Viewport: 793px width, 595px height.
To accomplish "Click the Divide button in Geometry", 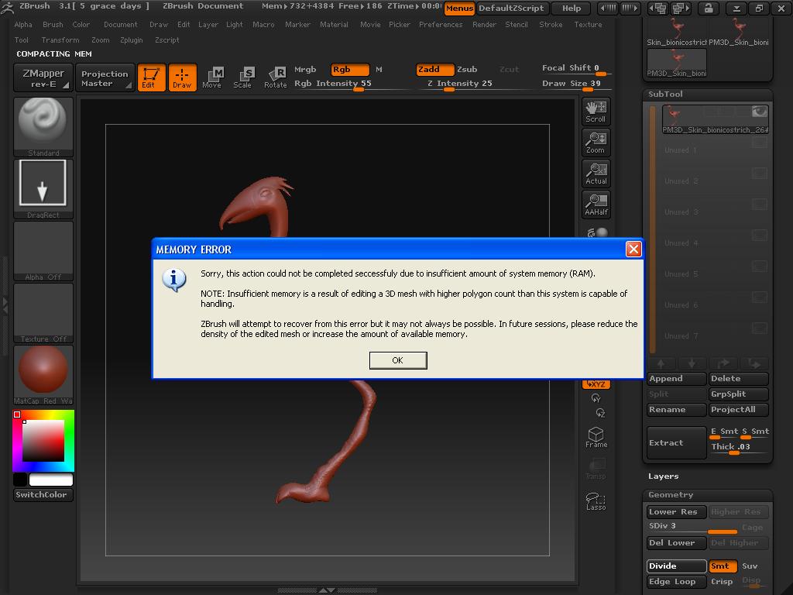I will click(x=675, y=566).
